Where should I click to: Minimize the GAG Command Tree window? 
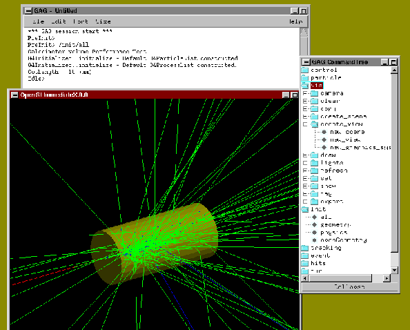(384, 62)
